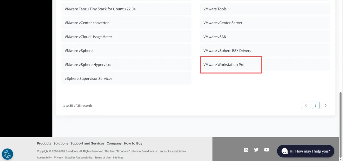Open VMware Tools product
This screenshot has height=161, width=343.
(265, 9)
